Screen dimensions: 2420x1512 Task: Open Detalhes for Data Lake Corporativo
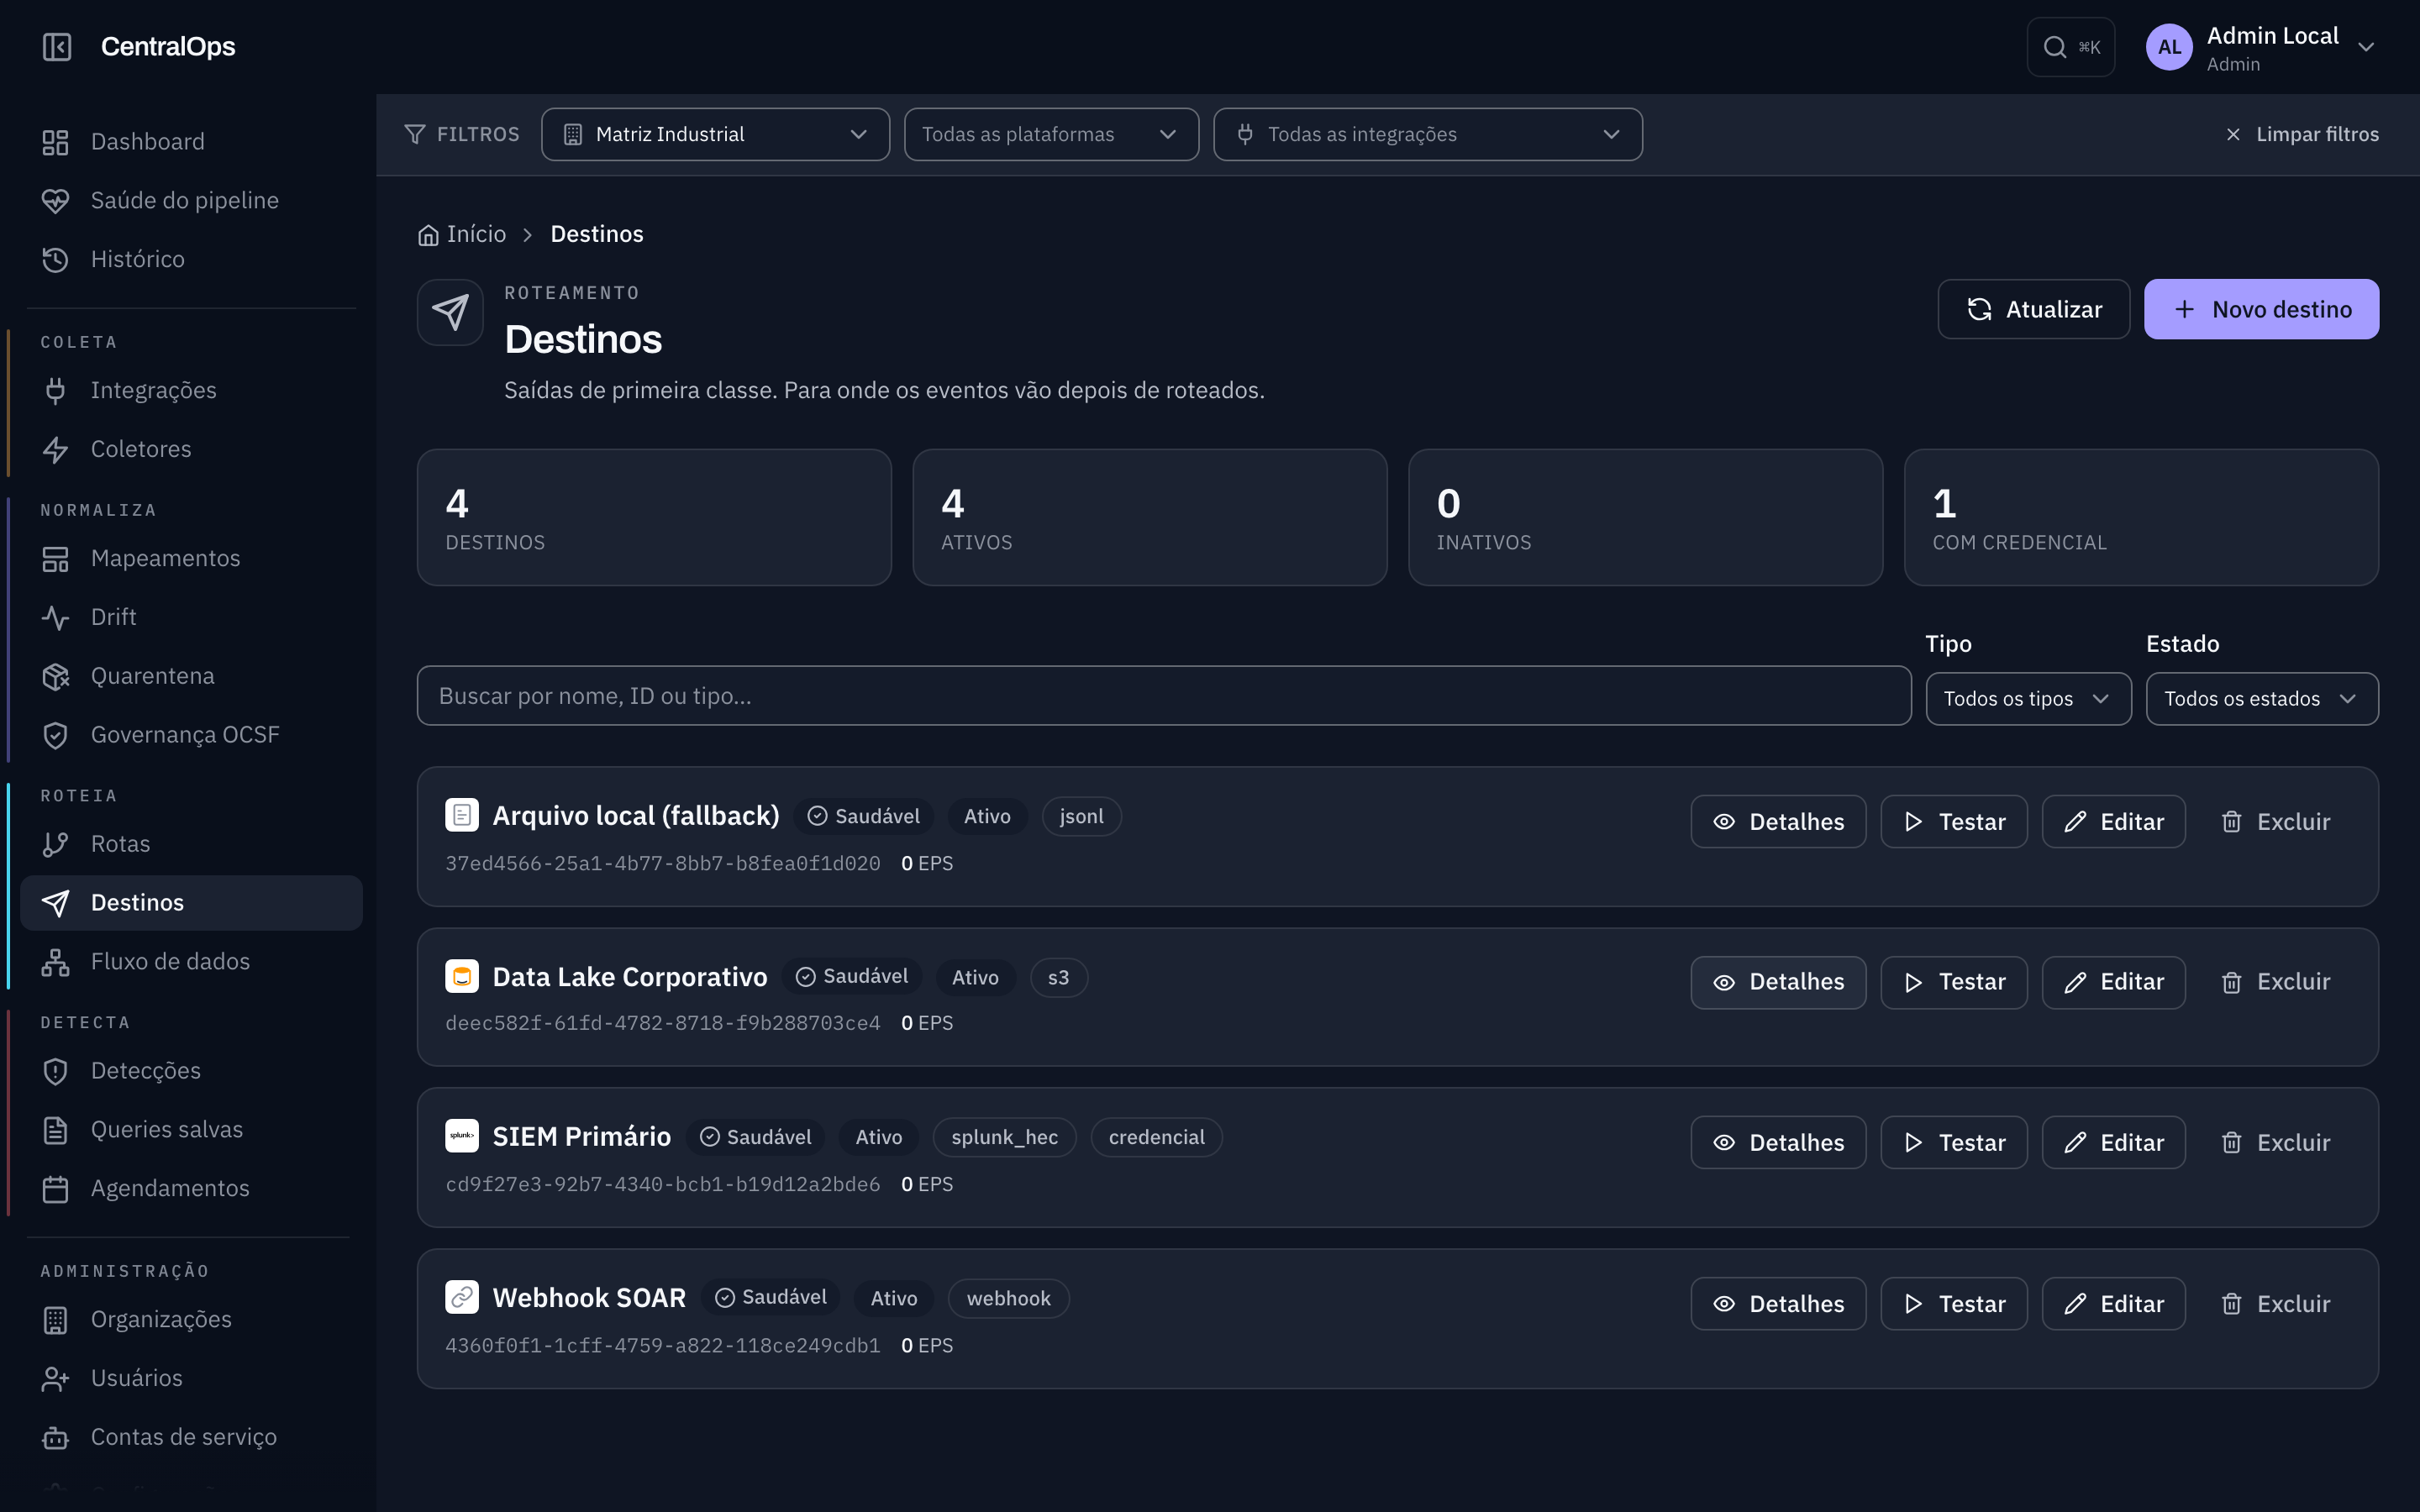[x=1778, y=982]
